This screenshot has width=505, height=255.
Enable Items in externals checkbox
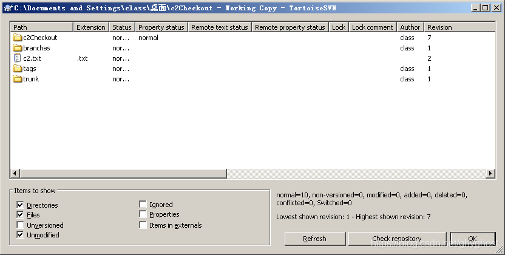pyautogui.click(x=143, y=225)
